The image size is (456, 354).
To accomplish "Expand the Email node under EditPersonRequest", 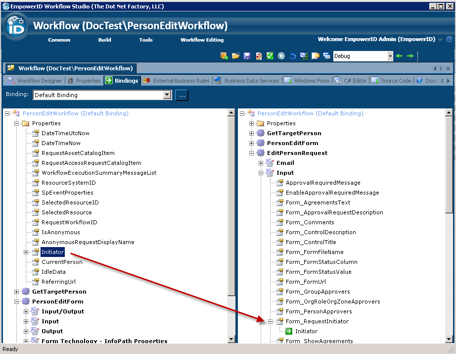I will click(261, 163).
